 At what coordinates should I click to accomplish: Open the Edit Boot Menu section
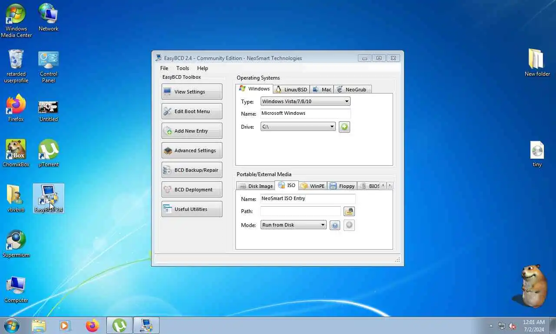click(x=192, y=111)
